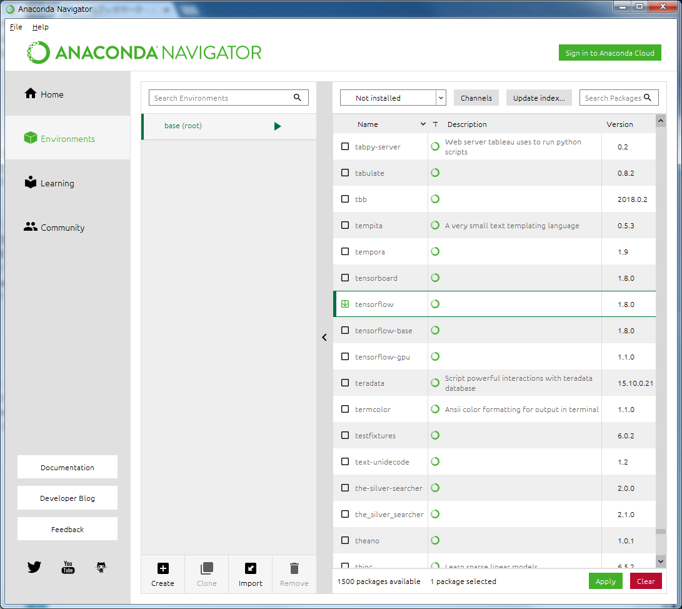Click the type icon for theano
The image size is (682, 609).
[435, 540]
